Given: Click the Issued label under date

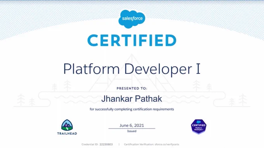Looking at the screenshot, I should point(132,131).
